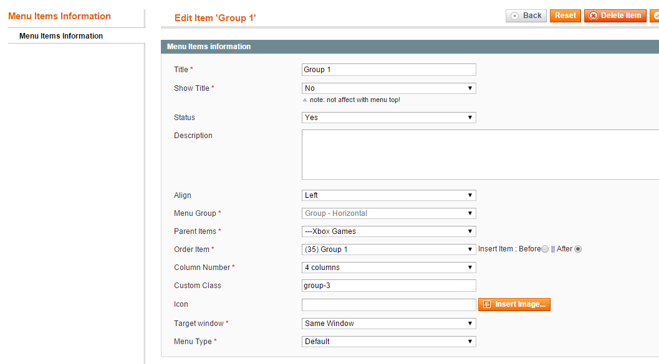Click the Delete Item cross icon
The image size is (659, 364).
point(594,16)
